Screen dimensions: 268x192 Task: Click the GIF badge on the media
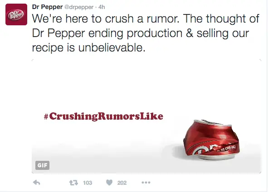point(42,165)
